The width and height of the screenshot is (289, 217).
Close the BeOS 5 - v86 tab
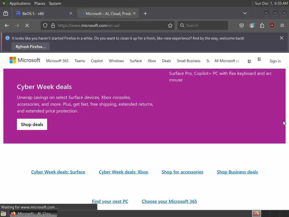coord(71,14)
